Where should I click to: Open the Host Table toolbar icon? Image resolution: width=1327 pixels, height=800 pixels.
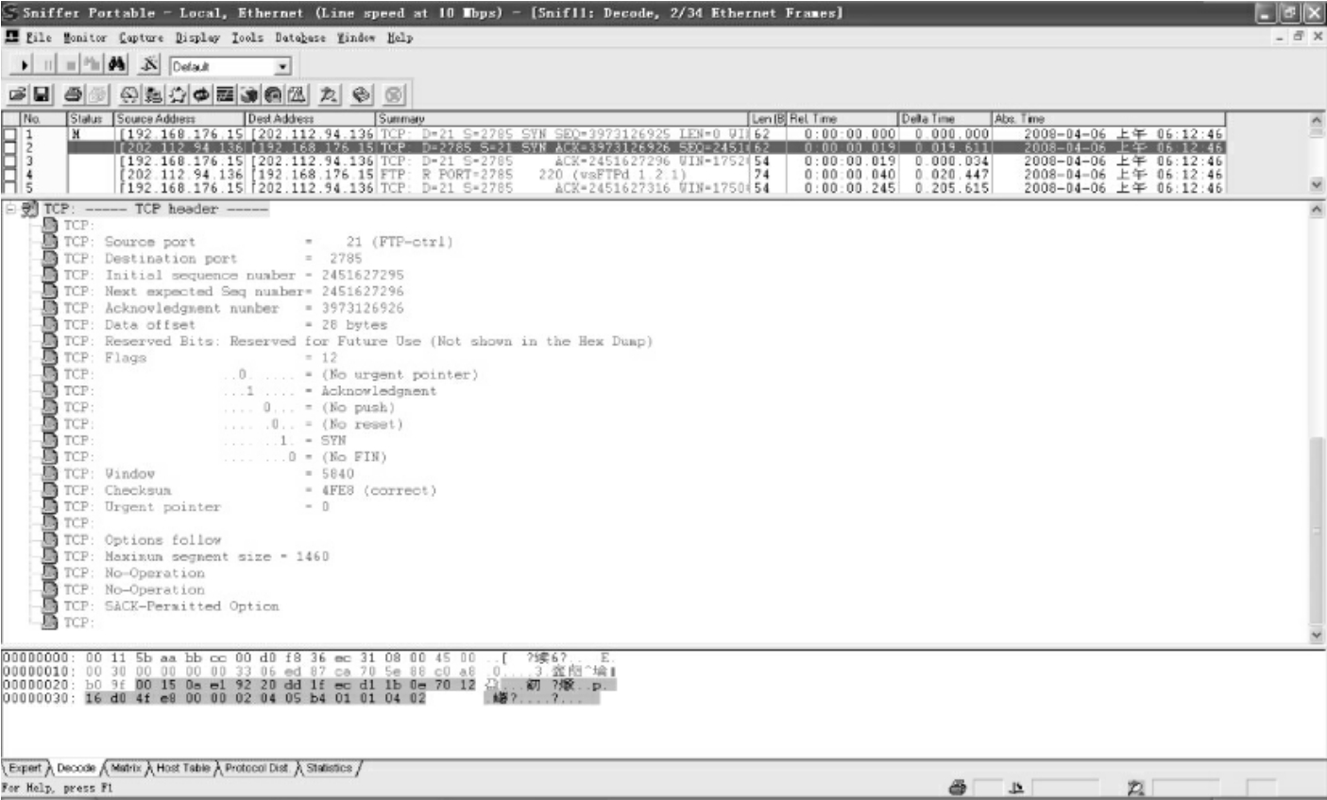coord(155,94)
